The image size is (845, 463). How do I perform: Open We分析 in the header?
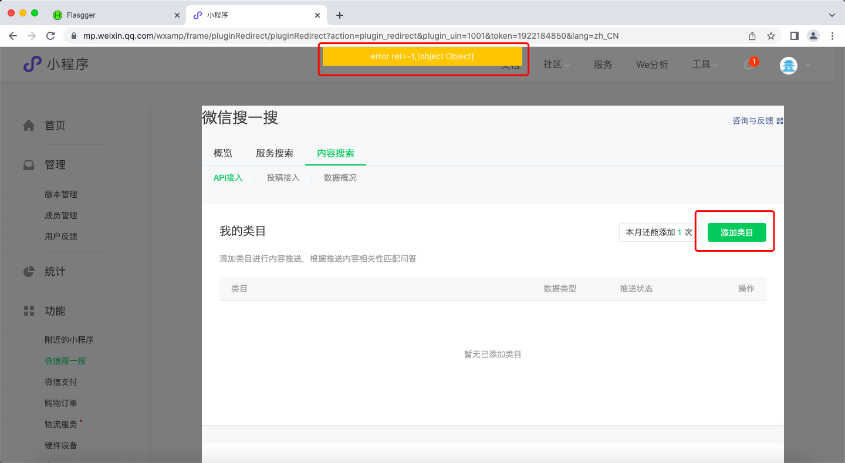pyautogui.click(x=652, y=65)
